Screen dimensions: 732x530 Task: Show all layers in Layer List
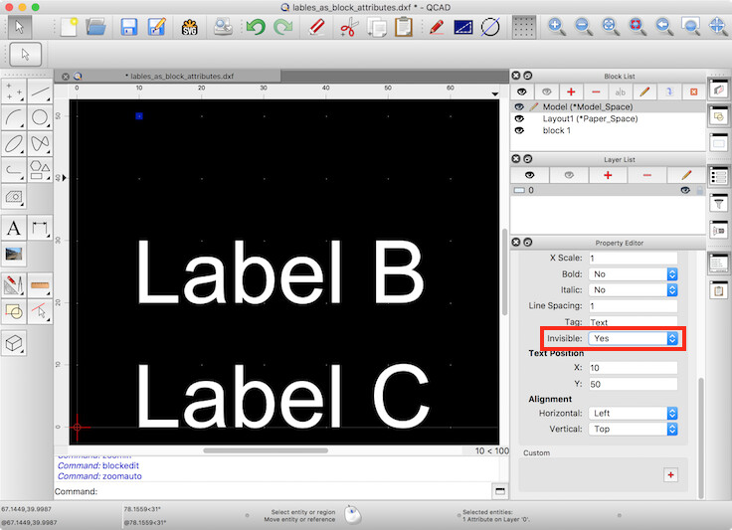coord(529,175)
